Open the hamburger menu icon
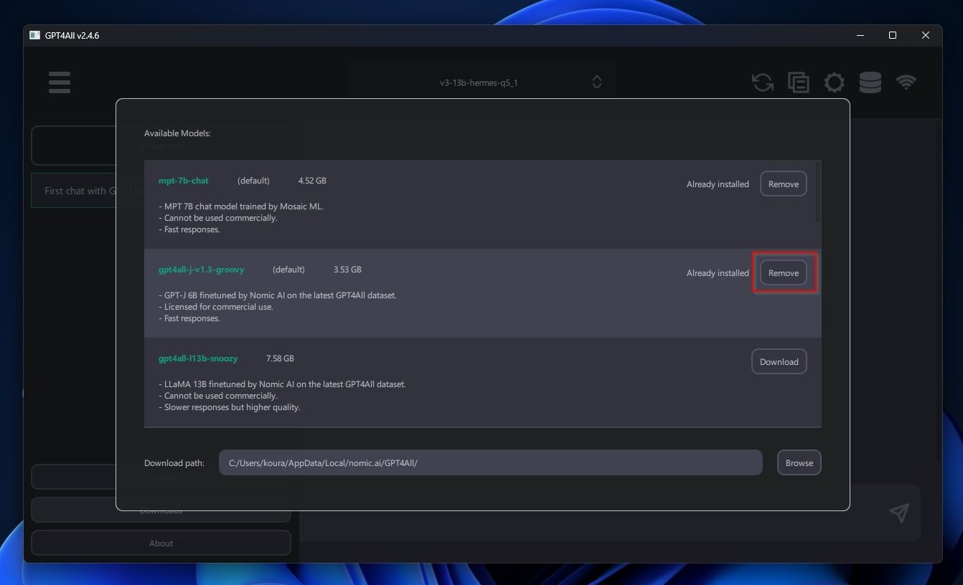 pyautogui.click(x=60, y=82)
